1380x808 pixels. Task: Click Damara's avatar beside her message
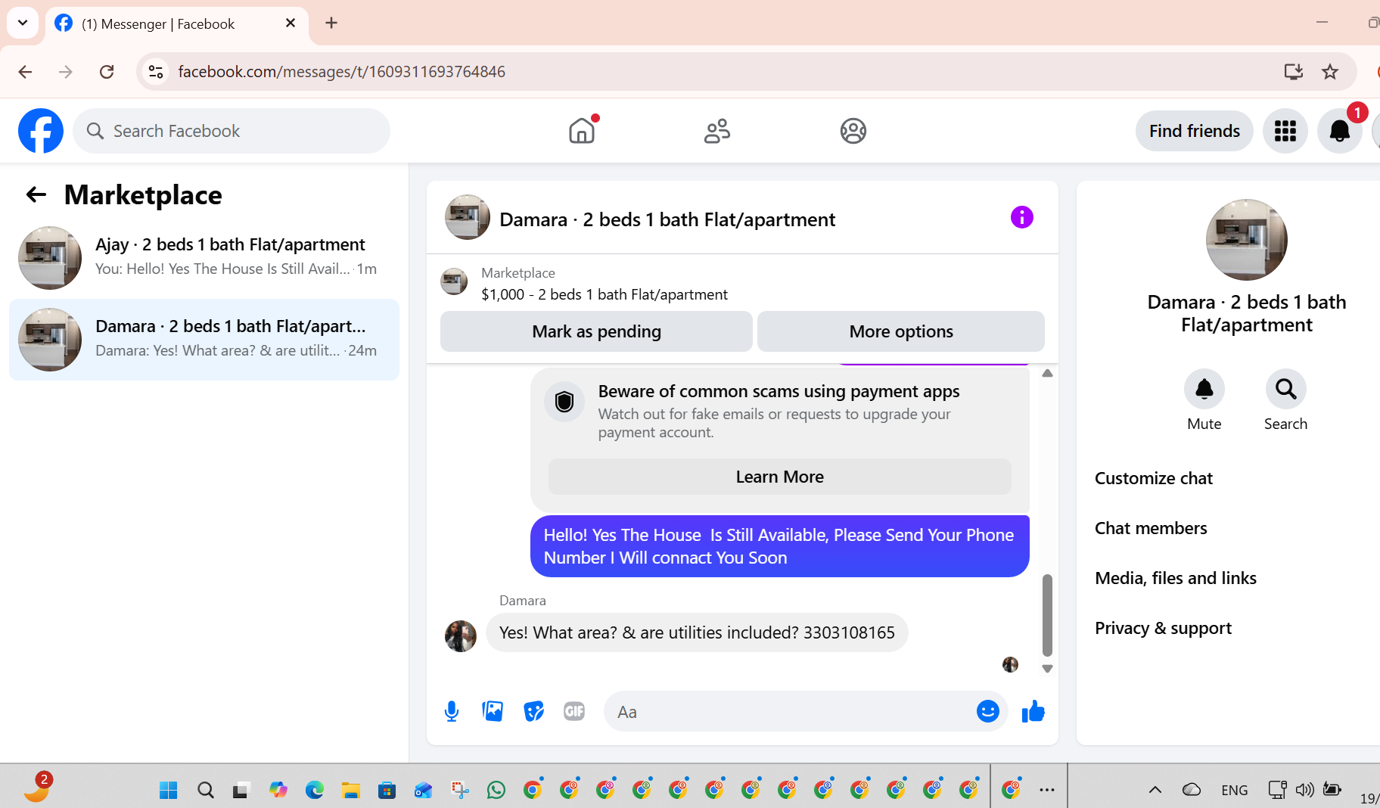(460, 636)
